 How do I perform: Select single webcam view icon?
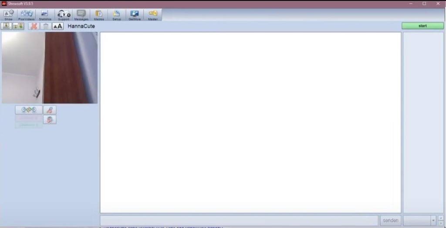[7, 26]
